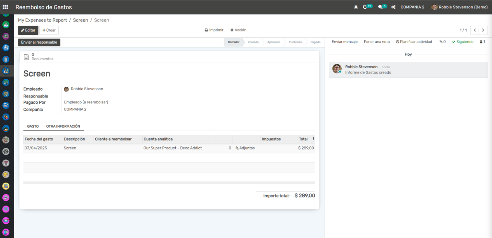492x238 pixels.
Task: Go to My Expenses to Report breadcrumb
Action: click(x=42, y=20)
